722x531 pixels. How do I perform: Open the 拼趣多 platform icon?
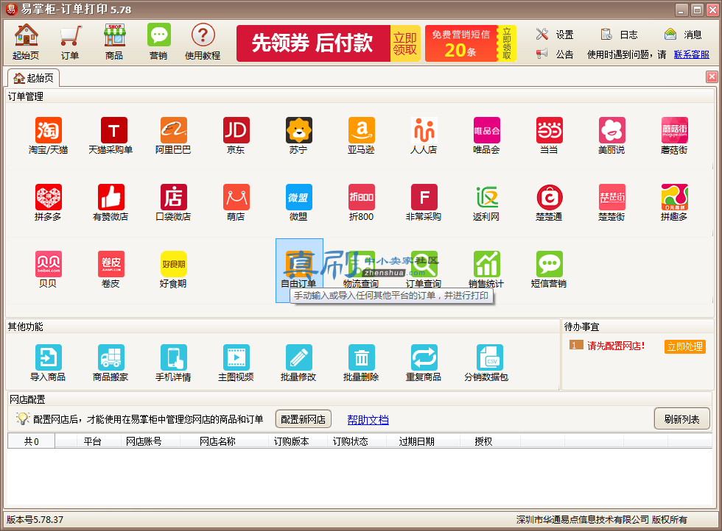674,203
